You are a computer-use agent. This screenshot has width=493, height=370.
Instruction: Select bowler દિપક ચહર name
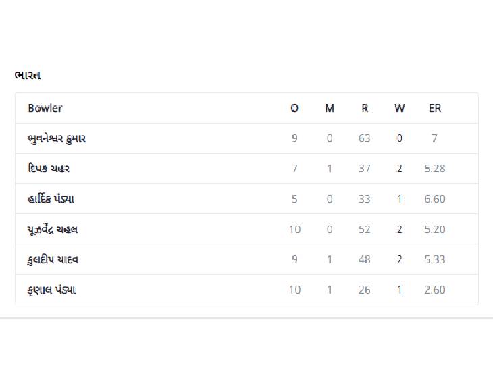pos(49,169)
